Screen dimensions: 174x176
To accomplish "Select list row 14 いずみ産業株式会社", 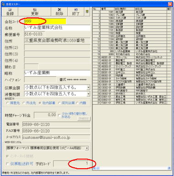I will 131,51.
